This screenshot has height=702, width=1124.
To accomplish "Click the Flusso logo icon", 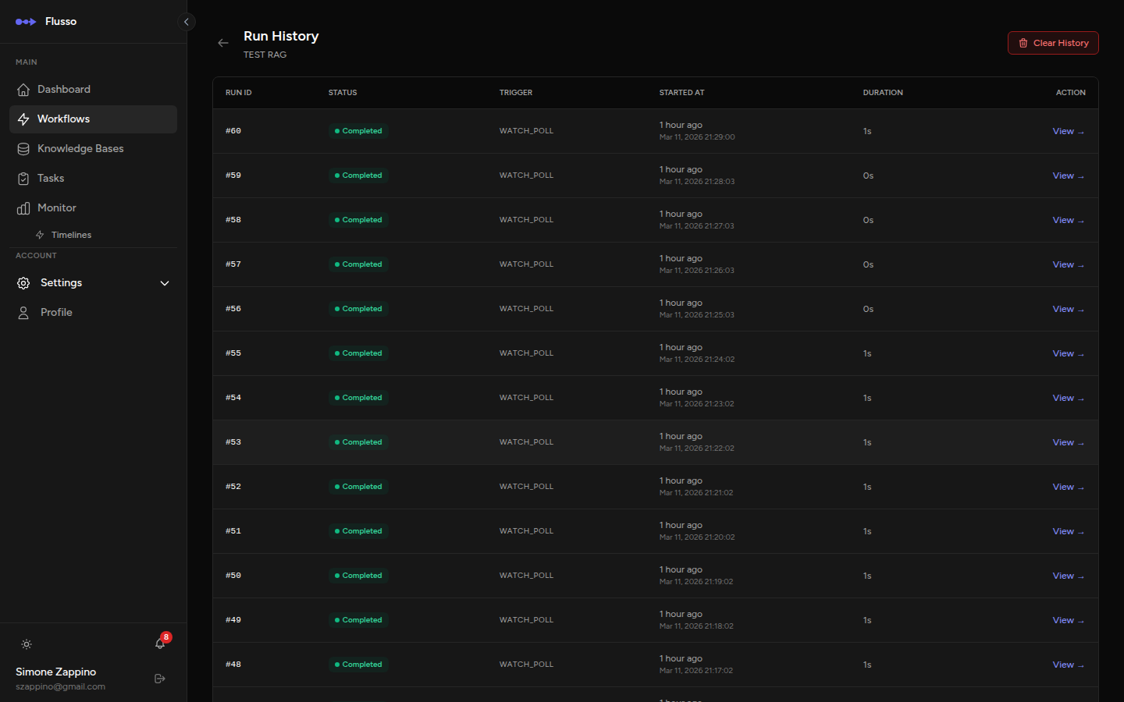I will [x=26, y=22].
